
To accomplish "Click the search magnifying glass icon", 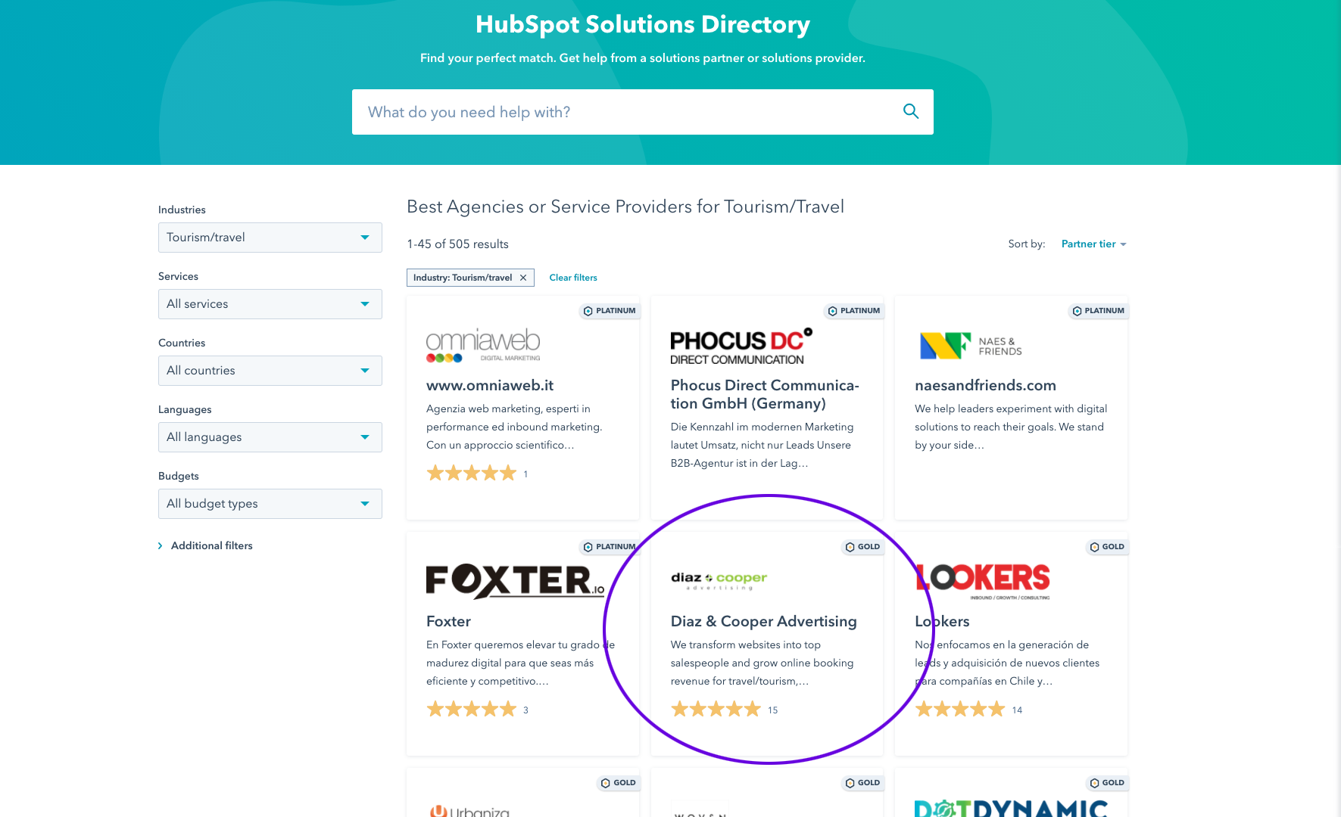I will pyautogui.click(x=910, y=111).
